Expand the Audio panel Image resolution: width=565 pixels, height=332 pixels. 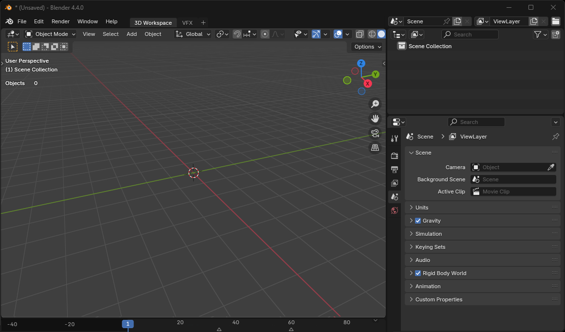pyautogui.click(x=483, y=260)
